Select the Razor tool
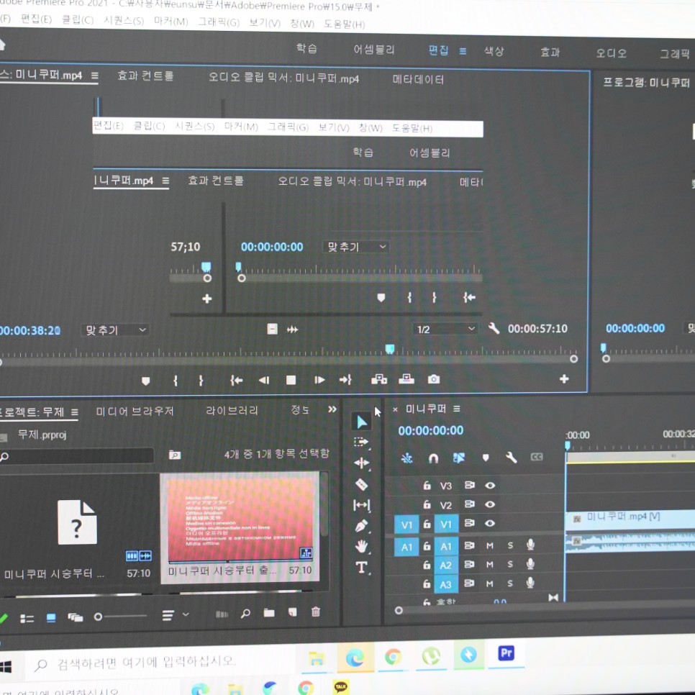Screen dimensions: 695x695 pos(361,484)
